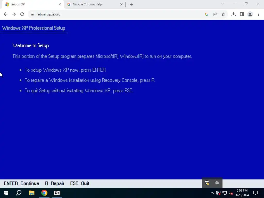Open the clock showing 6:09 PM
The width and height of the screenshot is (264, 198).
(242, 193)
